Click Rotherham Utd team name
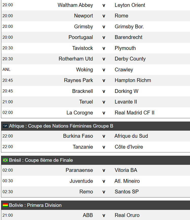The height and width of the screenshot is (220, 190). (x=76, y=59)
